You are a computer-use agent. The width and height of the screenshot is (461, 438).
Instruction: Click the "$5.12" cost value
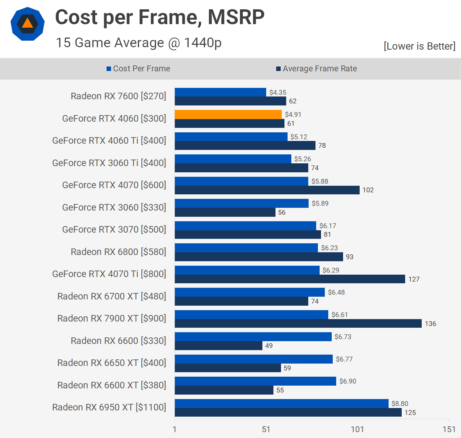tap(299, 137)
